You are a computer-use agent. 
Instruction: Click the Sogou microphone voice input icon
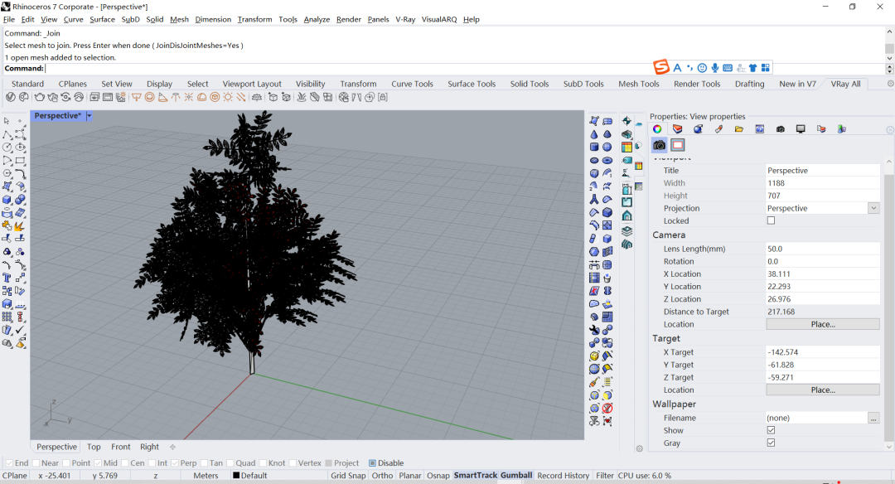(714, 68)
